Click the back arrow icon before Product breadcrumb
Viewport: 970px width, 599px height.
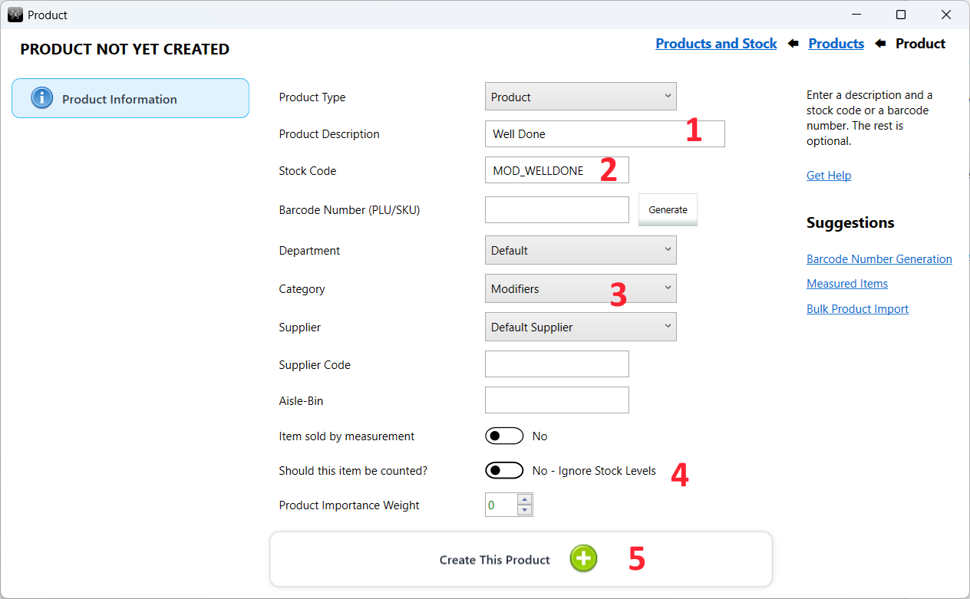(x=880, y=44)
